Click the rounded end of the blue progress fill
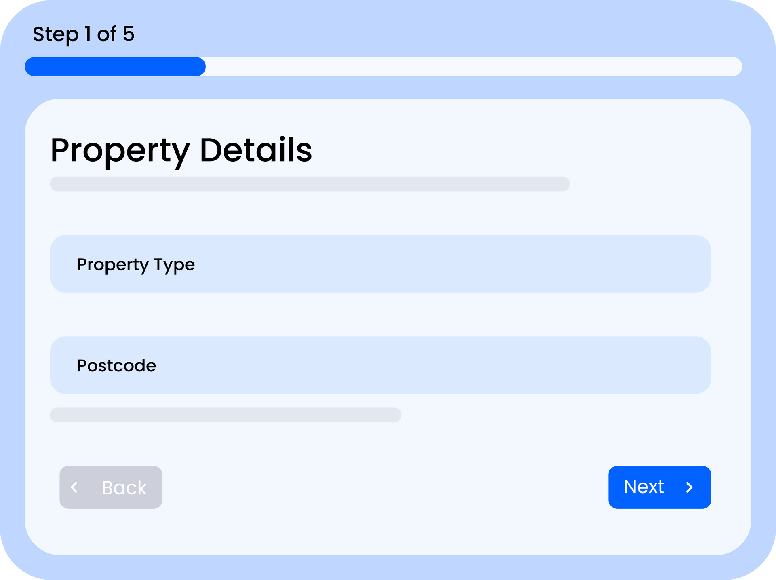Viewport: 776px width, 580px height. (200, 67)
